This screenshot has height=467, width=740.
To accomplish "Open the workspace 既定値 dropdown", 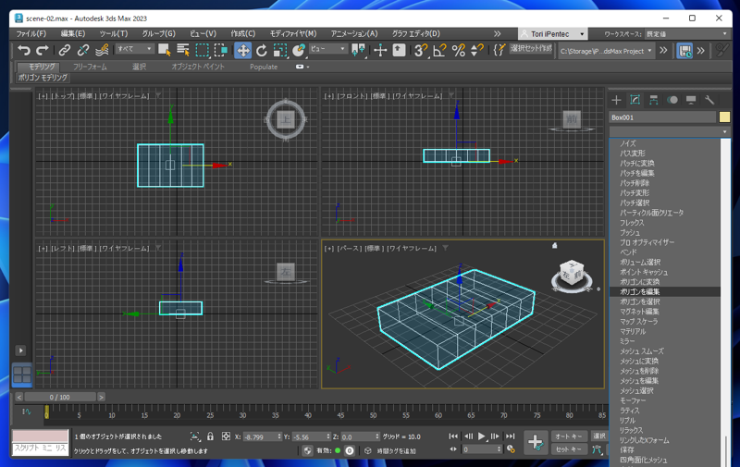I will click(686, 34).
